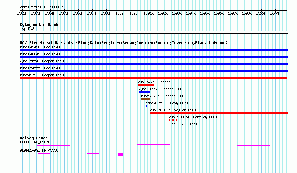This screenshot has width=297, height=173.
Task: Select the 10p15.3 band label
Action: [x=27, y=29]
